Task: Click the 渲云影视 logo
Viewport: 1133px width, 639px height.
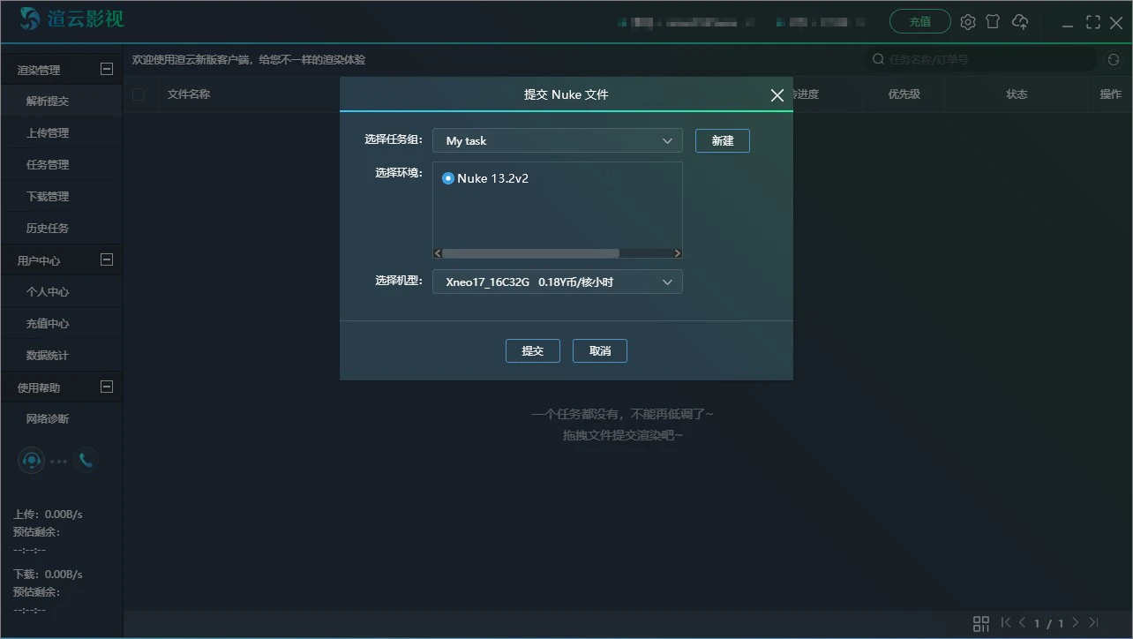Action: [x=72, y=19]
